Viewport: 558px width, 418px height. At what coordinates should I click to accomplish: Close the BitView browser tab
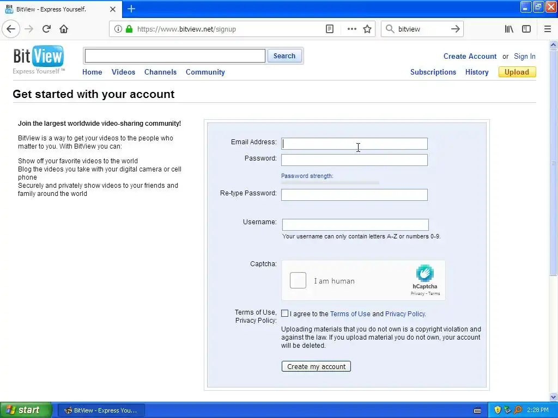coord(112,9)
